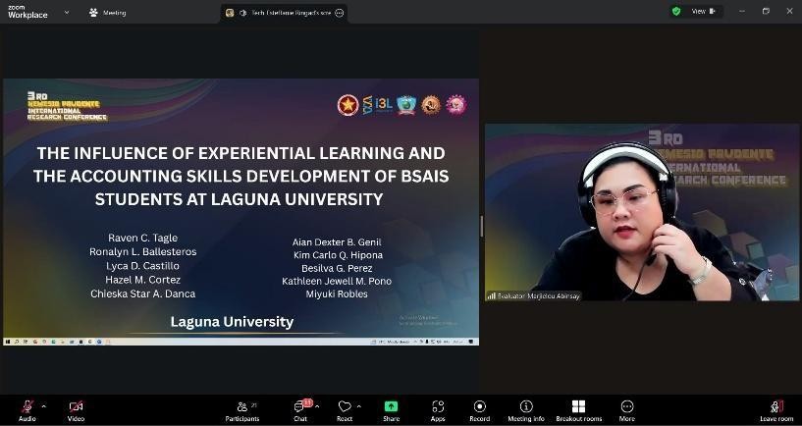The image size is (802, 426).
Task: Click the green encryption shield icon
Action: click(676, 11)
